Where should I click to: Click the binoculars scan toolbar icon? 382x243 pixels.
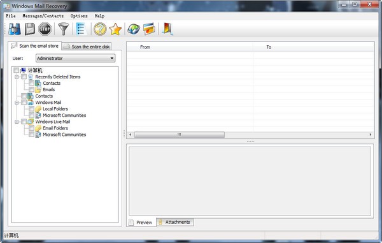pos(15,29)
